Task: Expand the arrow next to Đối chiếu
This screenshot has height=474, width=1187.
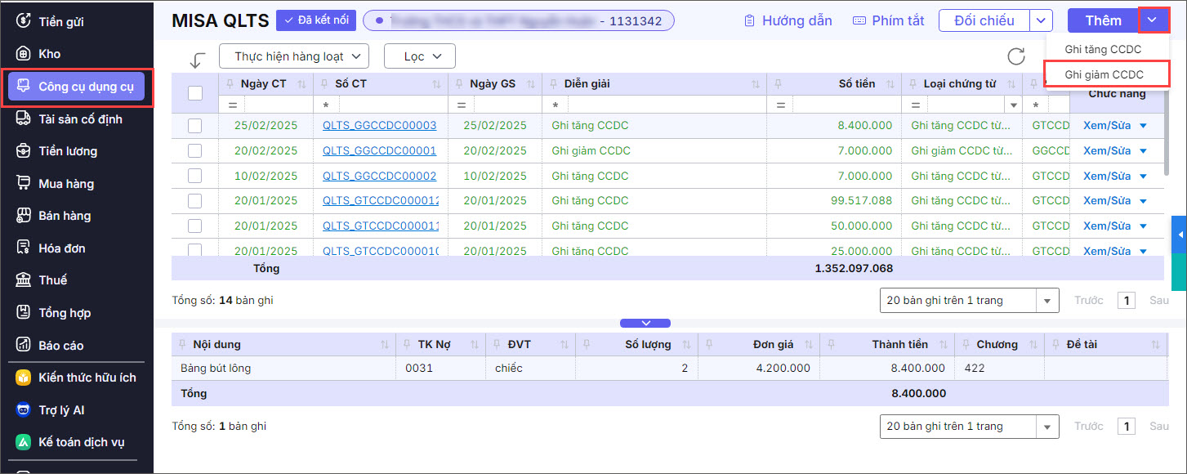Action: coord(1041,20)
